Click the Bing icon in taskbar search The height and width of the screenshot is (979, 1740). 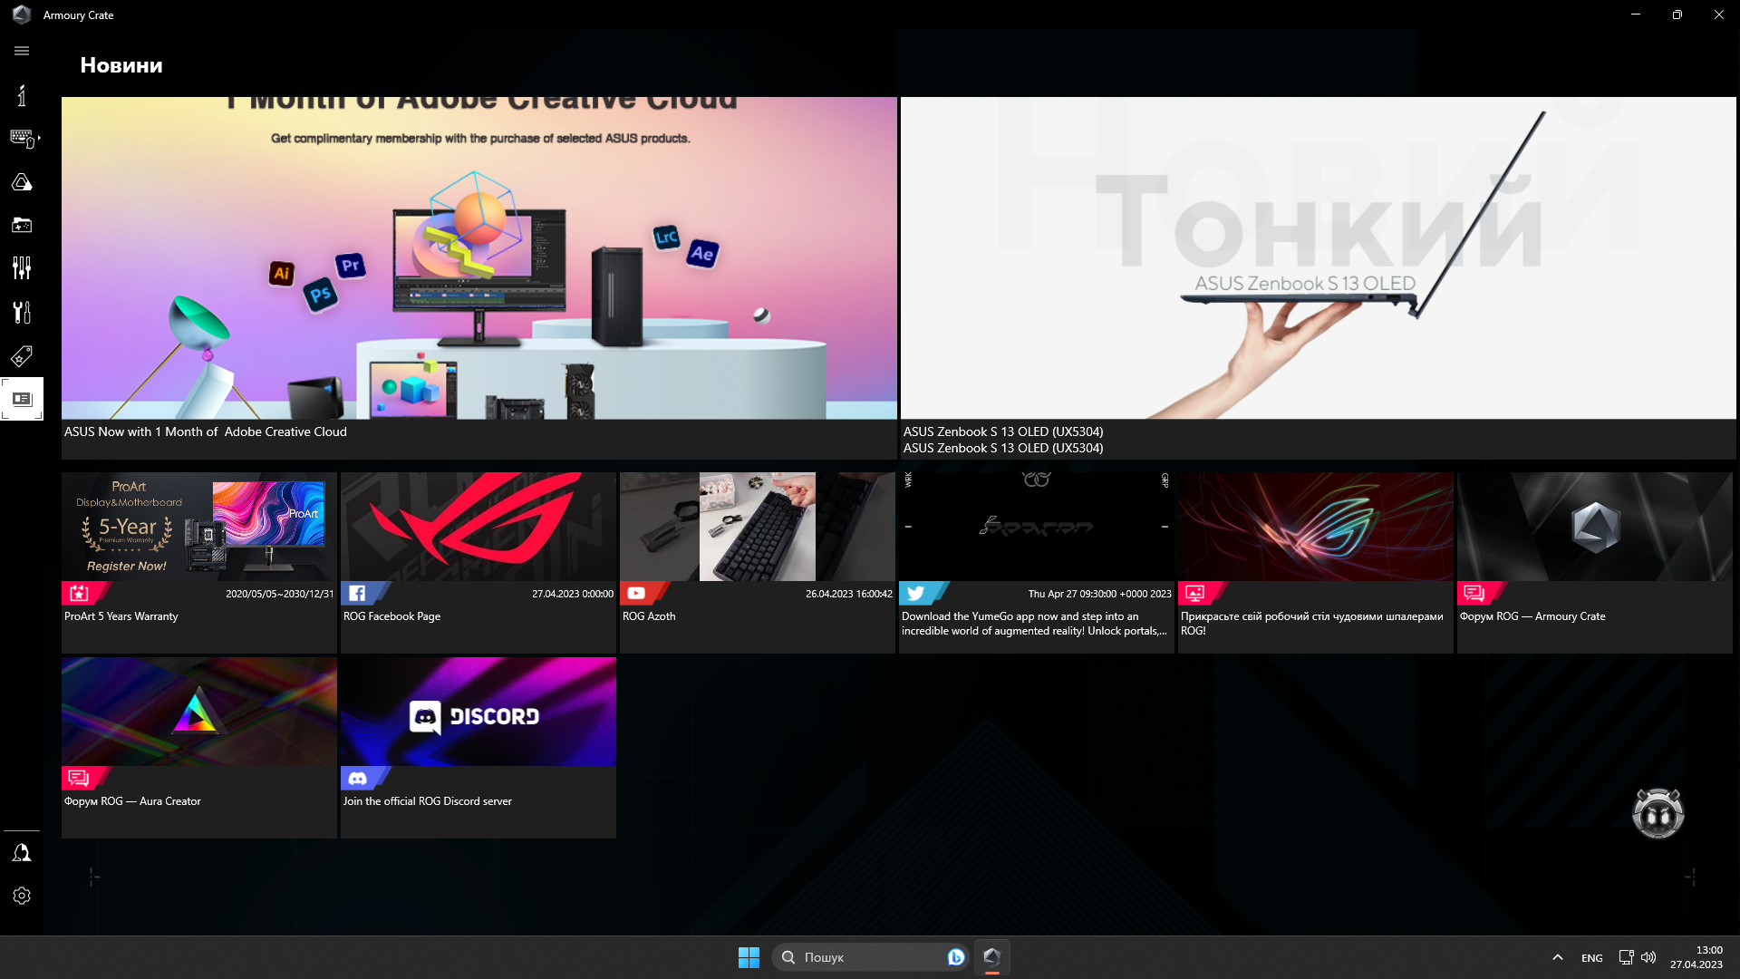[955, 957]
